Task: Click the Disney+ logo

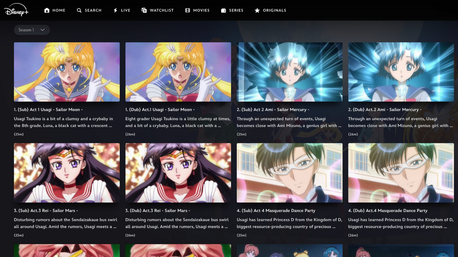Action: (16, 10)
